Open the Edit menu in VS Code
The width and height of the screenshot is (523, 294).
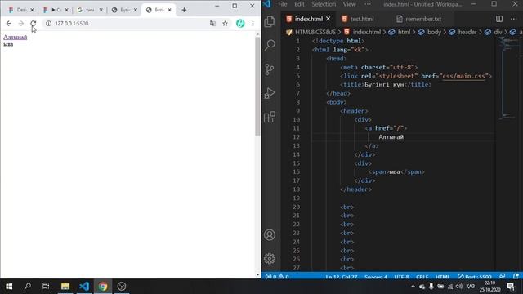tap(299, 4)
